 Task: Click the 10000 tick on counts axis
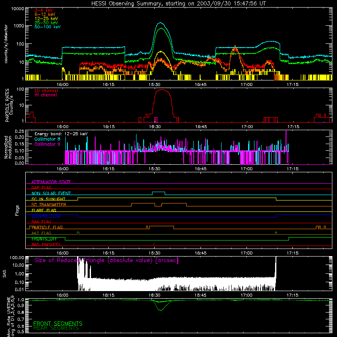(17, 8)
